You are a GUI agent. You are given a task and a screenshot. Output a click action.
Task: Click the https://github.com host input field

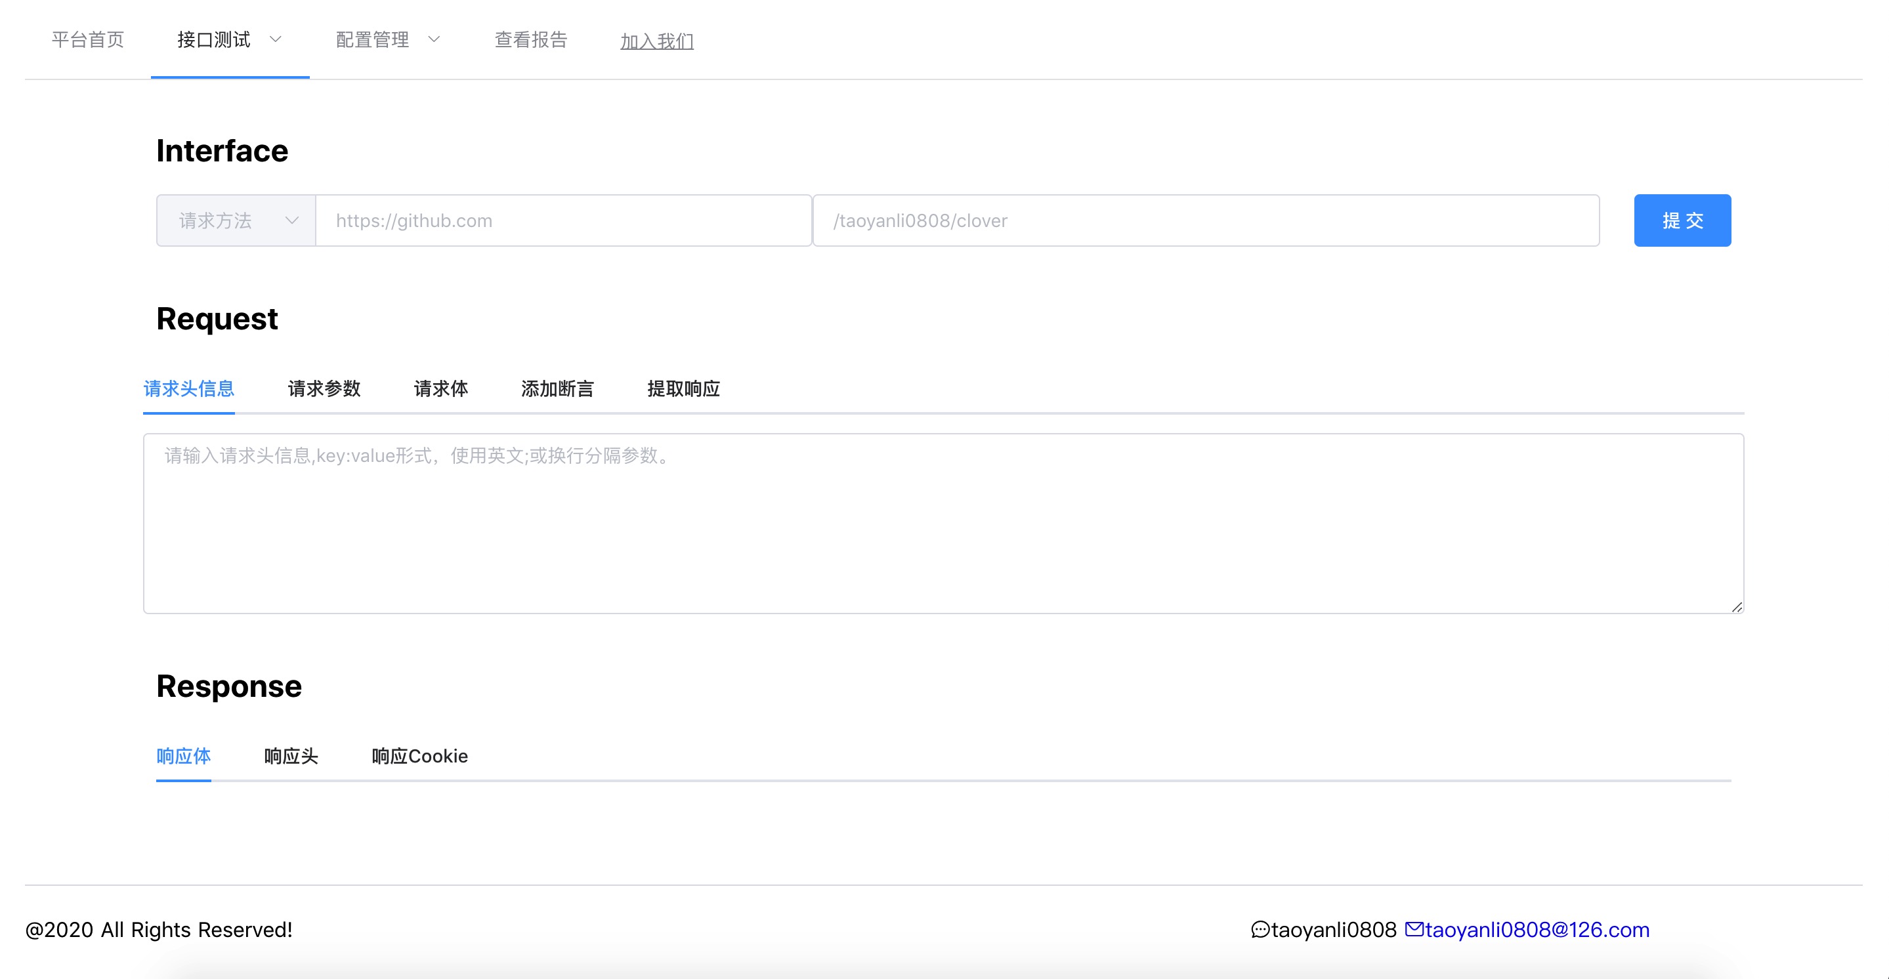(x=563, y=220)
